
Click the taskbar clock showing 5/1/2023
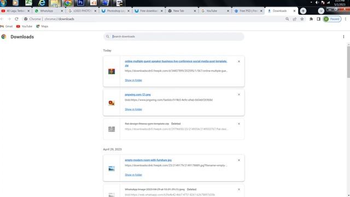(x=340, y=3)
